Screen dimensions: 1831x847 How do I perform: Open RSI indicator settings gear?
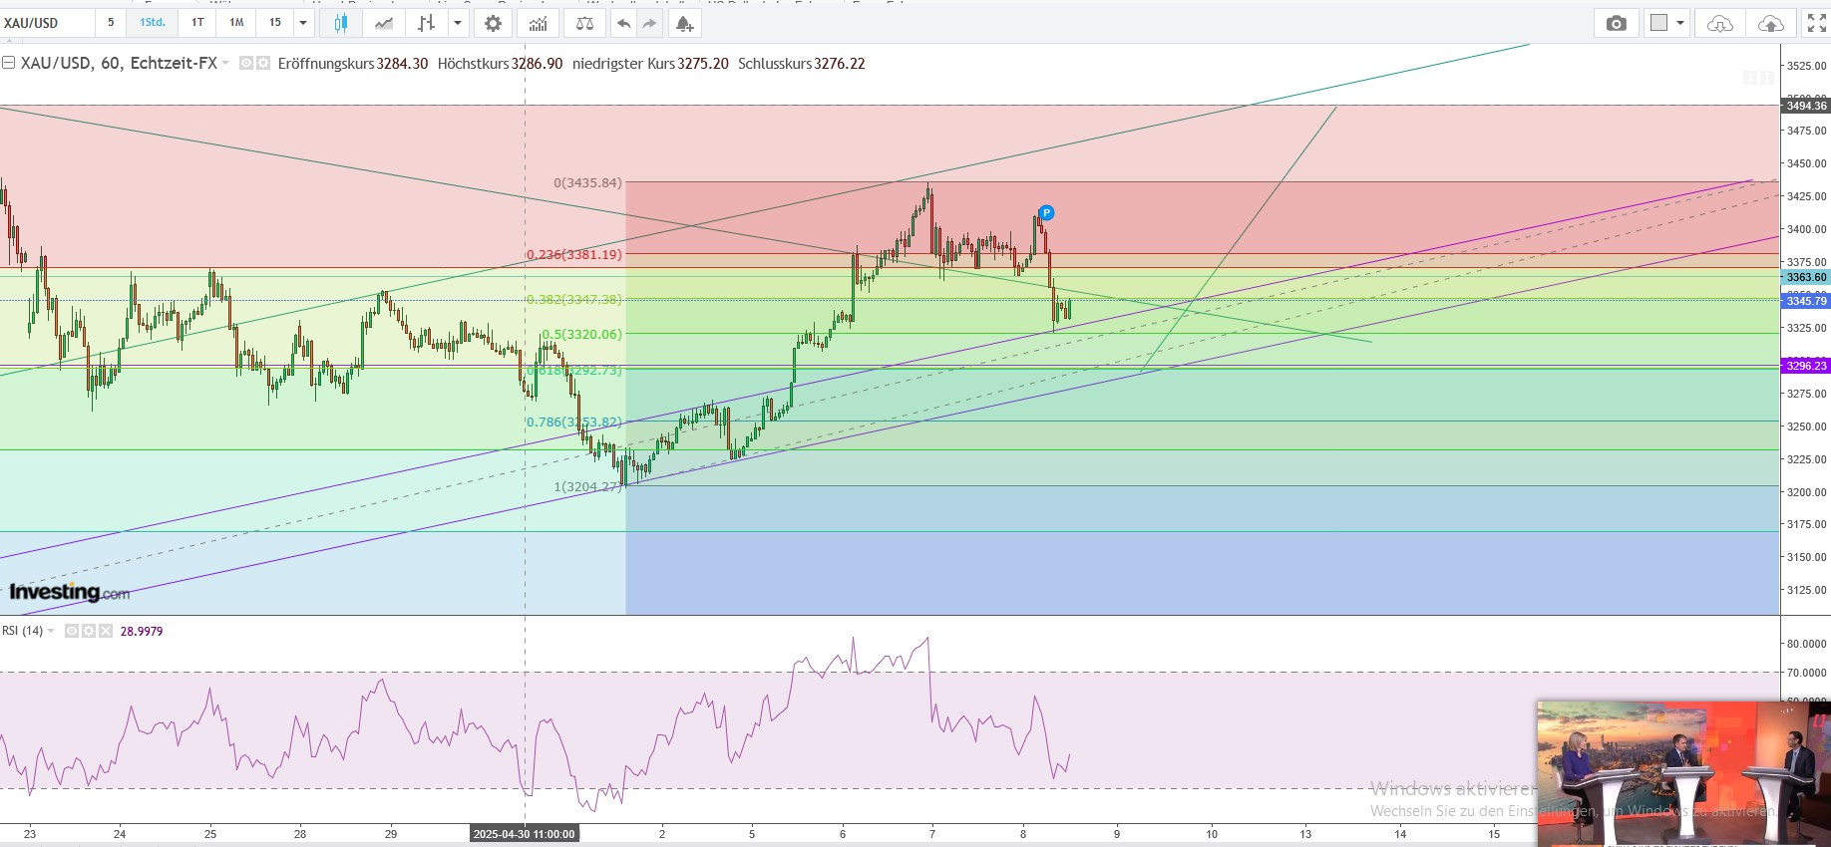click(x=89, y=631)
